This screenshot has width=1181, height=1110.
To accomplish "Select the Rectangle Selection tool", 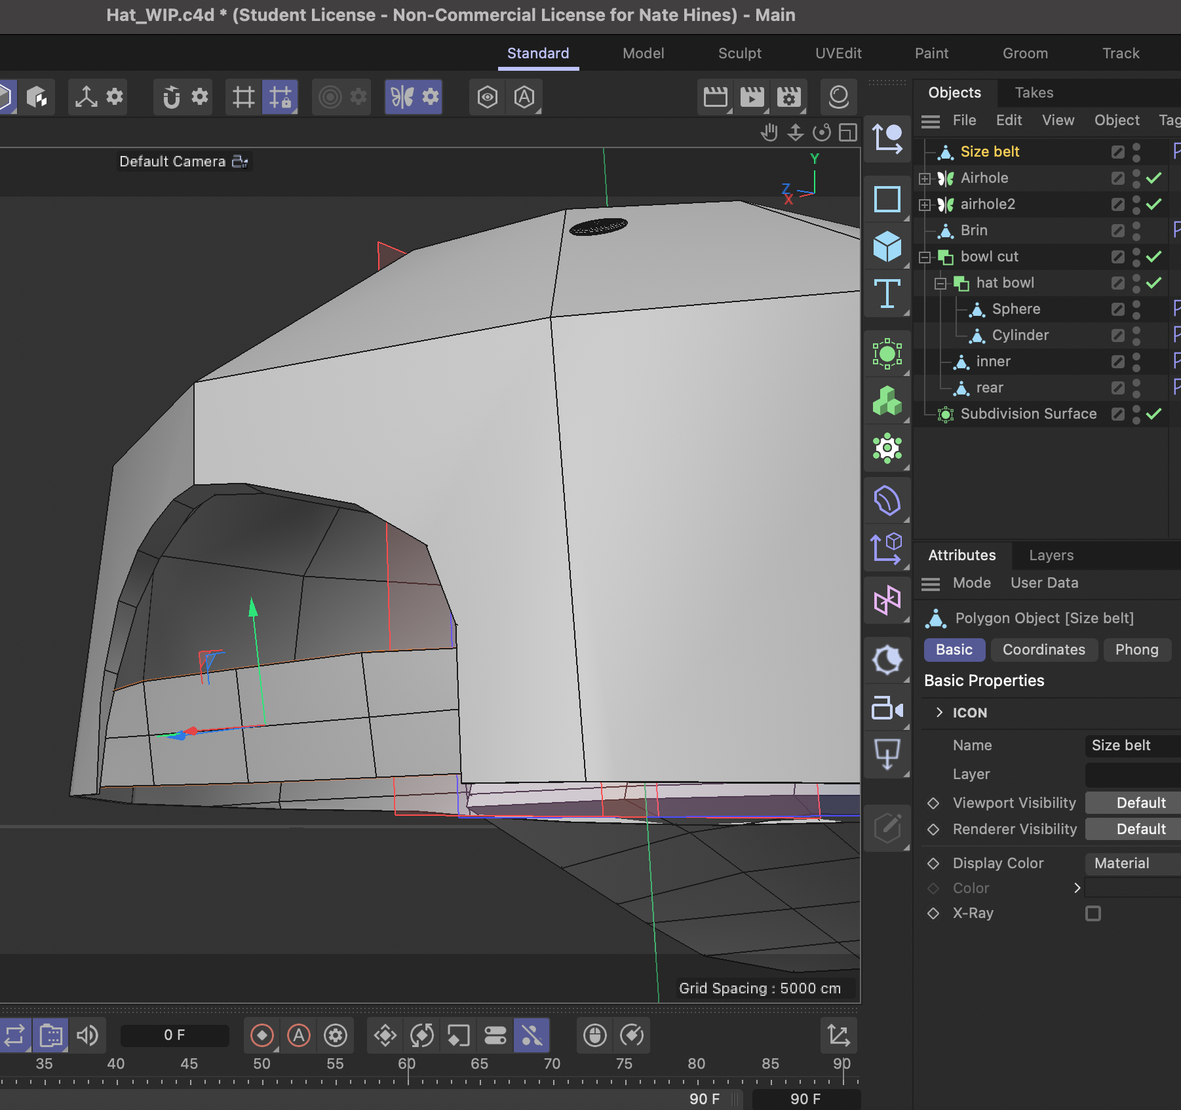I will (888, 199).
